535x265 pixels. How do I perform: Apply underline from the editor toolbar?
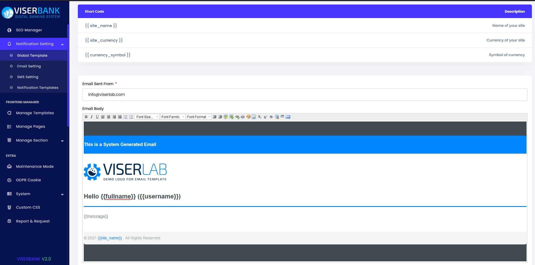pyautogui.click(x=97, y=117)
